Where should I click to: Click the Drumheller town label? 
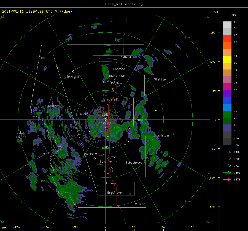click(x=161, y=135)
